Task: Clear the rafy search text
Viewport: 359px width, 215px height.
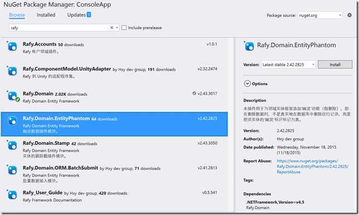Action: 111,28
